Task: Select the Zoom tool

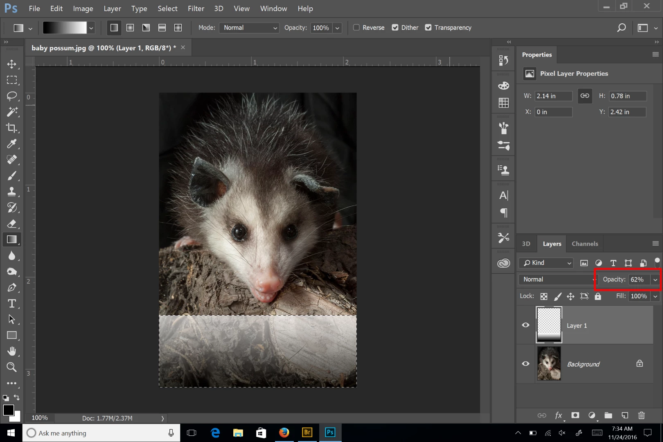Action: (11, 367)
